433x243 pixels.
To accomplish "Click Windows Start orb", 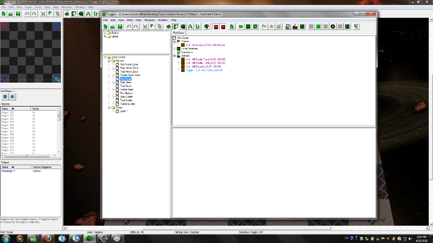I will tap(6, 239).
